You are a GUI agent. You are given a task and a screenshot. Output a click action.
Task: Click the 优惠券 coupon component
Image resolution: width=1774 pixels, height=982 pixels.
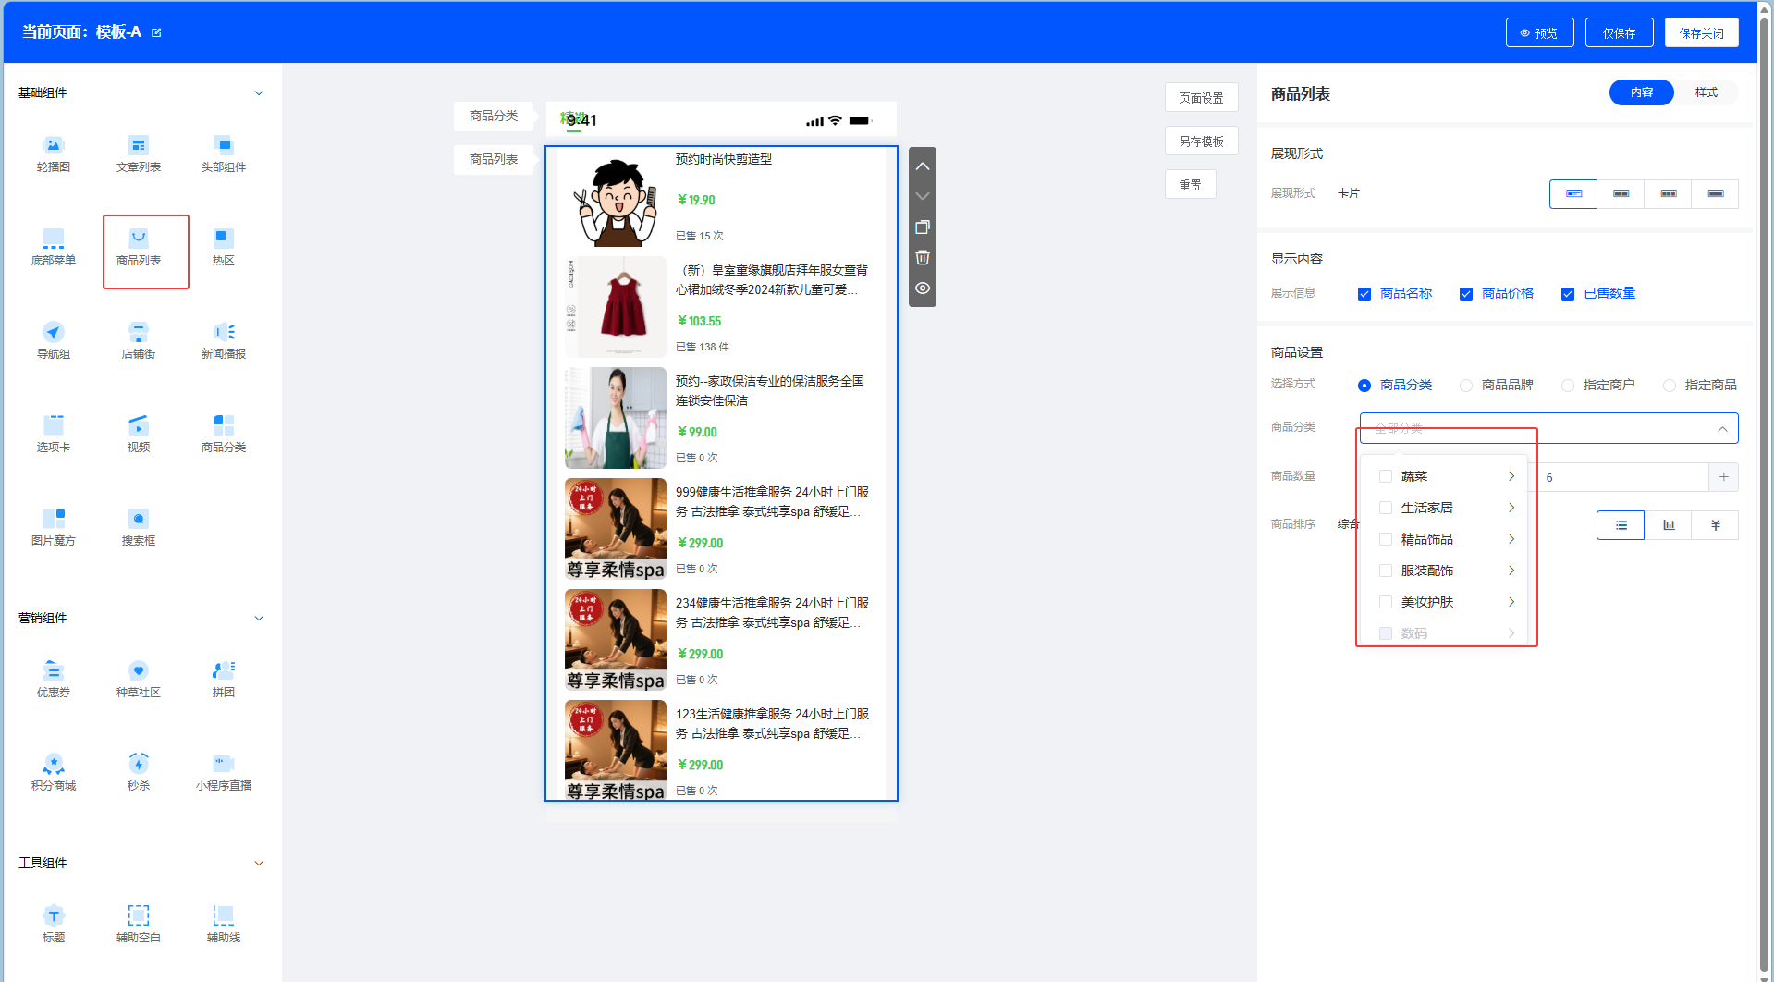point(54,679)
